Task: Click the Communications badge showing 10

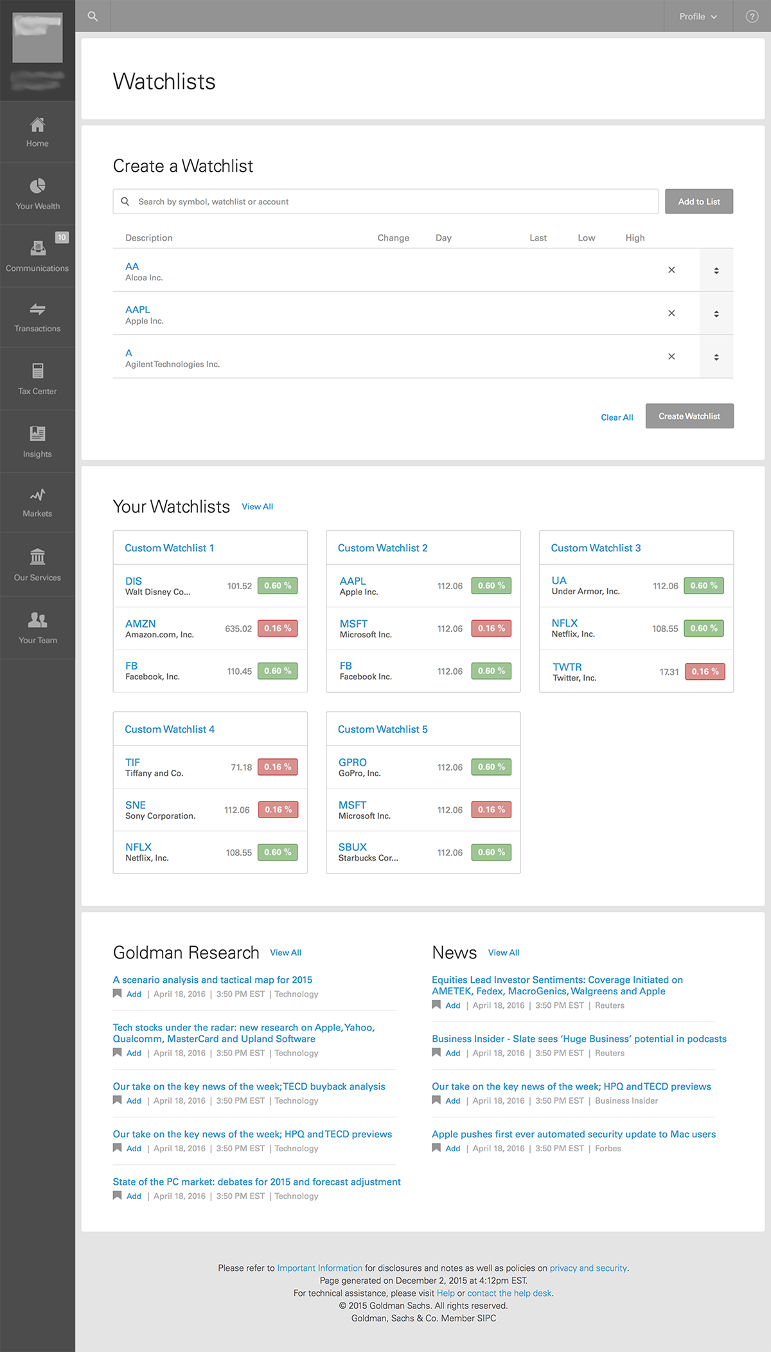Action: (x=62, y=237)
